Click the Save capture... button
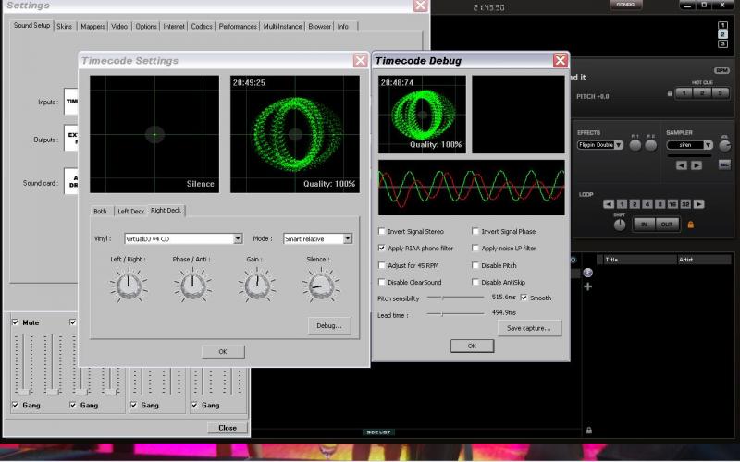 [x=529, y=328]
